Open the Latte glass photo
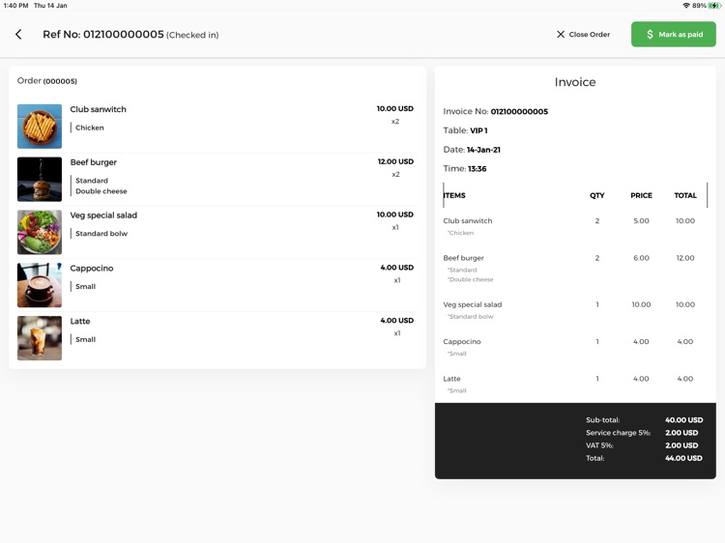 pos(40,338)
